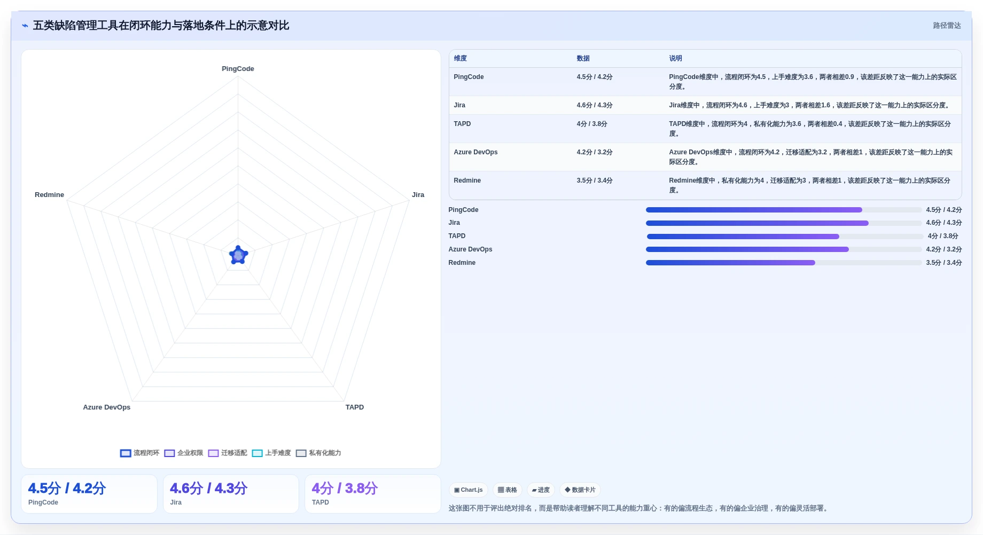The height and width of the screenshot is (535, 983).
Task: Select the Redmine table row name
Action: point(467,180)
